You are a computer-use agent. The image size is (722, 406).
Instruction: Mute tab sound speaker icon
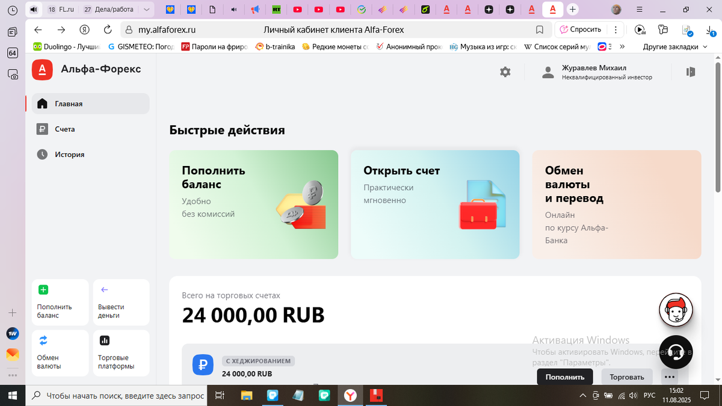click(33, 10)
